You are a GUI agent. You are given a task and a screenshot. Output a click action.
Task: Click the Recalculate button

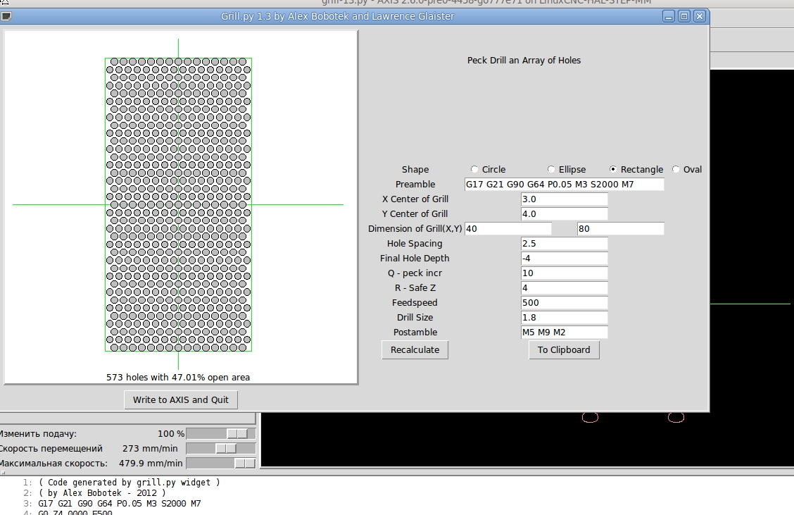(415, 349)
